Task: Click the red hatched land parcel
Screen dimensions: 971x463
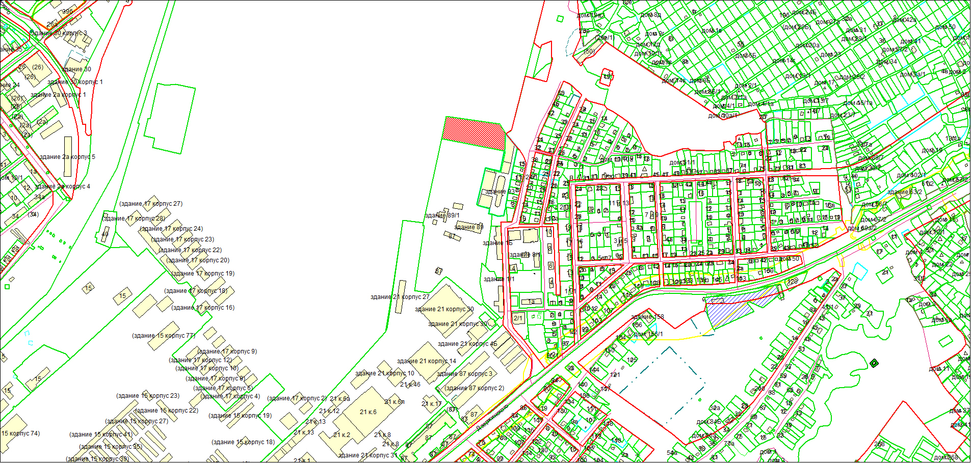Action: tap(473, 133)
